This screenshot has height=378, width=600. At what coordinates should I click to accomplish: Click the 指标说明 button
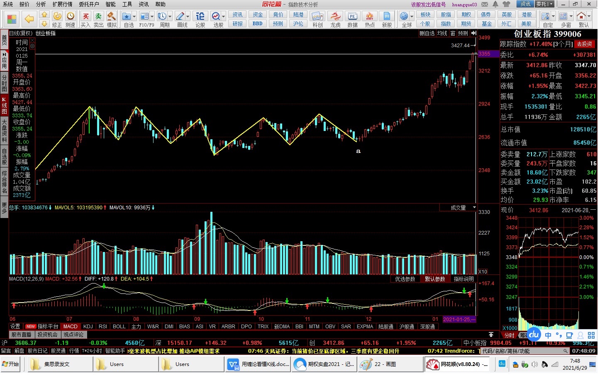[x=463, y=279]
